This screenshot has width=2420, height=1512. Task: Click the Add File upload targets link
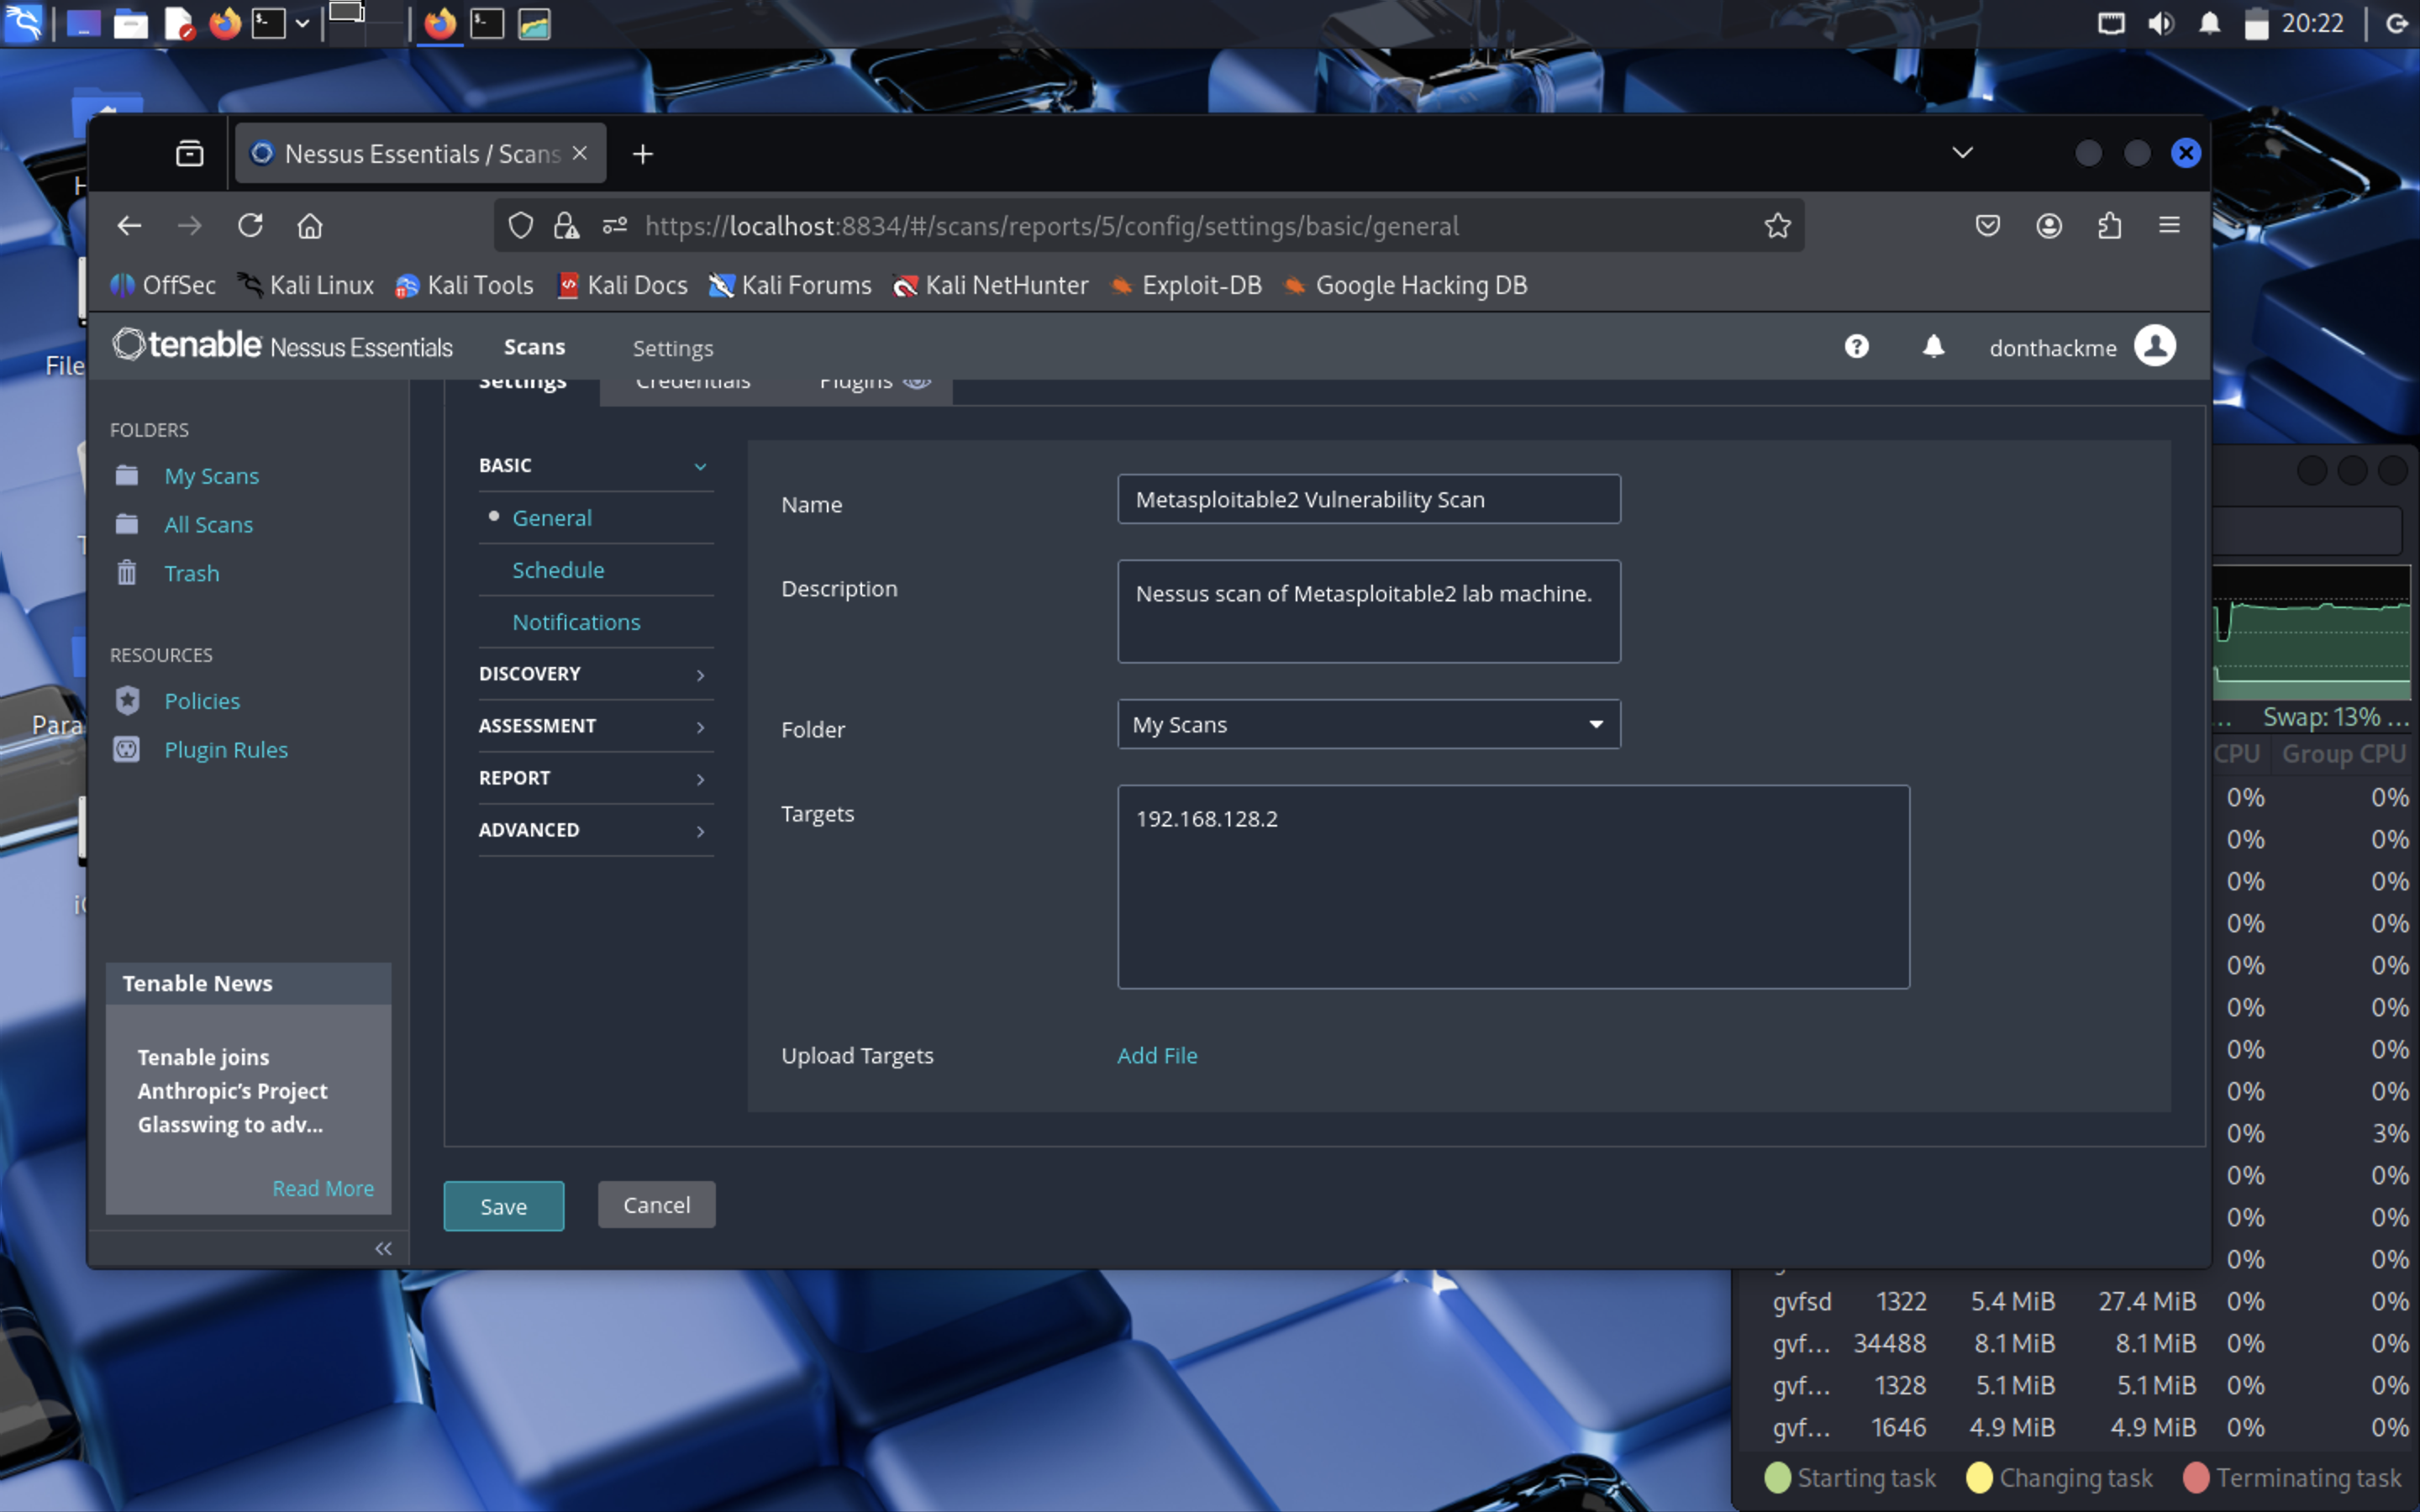pos(1157,1055)
